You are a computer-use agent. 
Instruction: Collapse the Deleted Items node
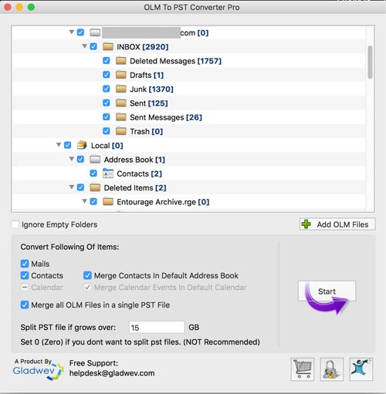[72, 187]
